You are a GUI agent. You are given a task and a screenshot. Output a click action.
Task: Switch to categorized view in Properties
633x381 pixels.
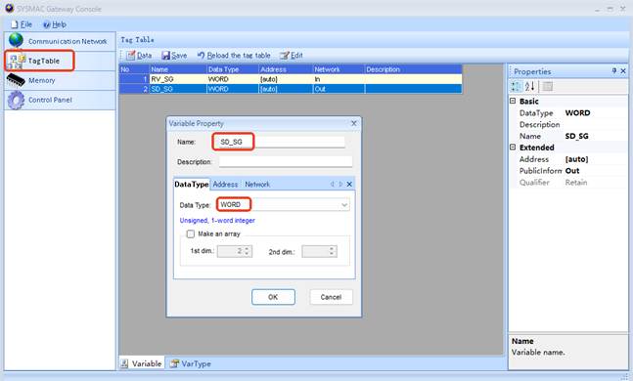pos(516,86)
